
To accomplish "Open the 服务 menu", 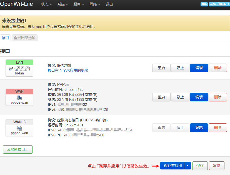I will pyautogui.click(x=79, y=4).
